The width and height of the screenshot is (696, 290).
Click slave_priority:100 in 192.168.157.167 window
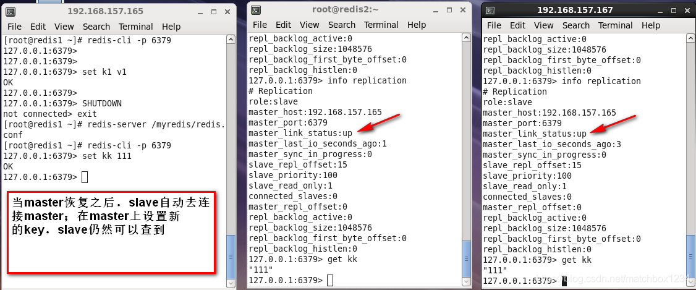click(x=527, y=176)
